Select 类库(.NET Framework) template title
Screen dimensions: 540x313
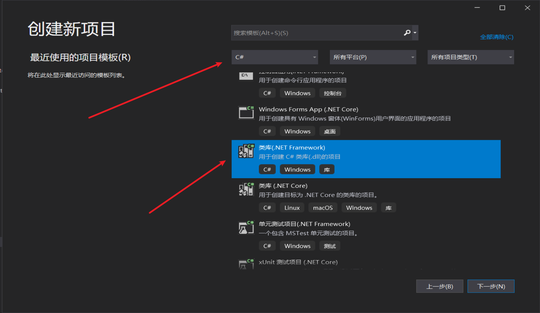tap(292, 147)
